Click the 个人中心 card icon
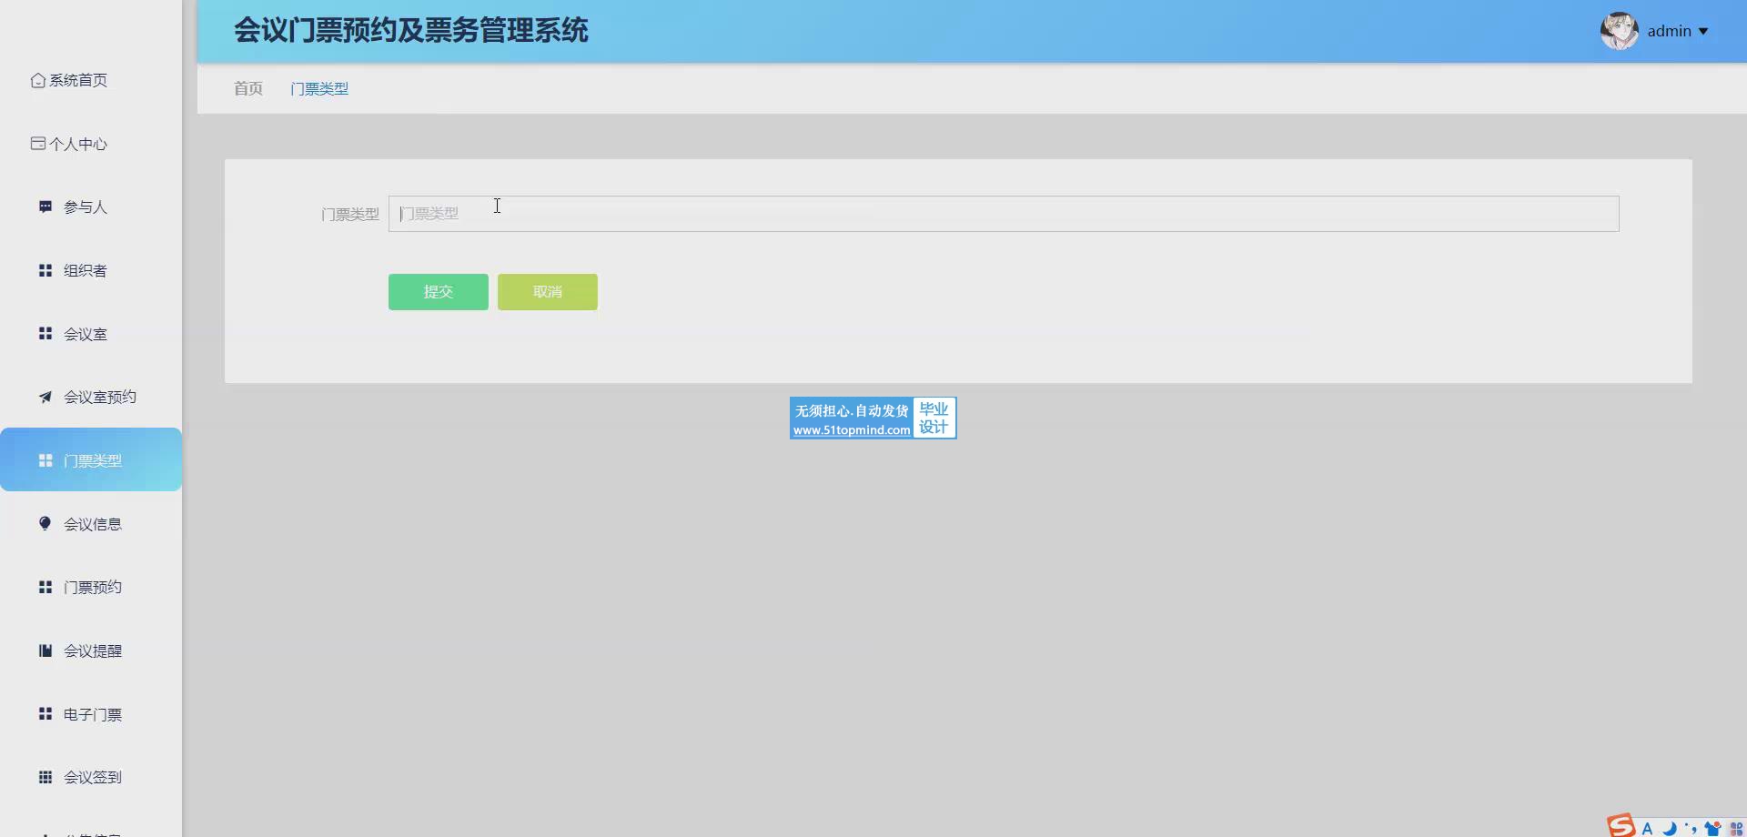Image resolution: width=1747 pixels, height=837 pixels. point(37,144)
